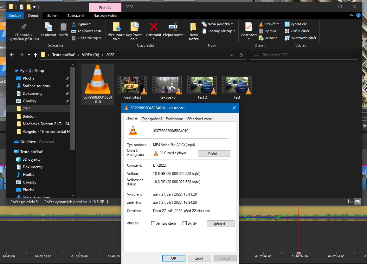Click the Přejmenovat rename icon
Image resolution: width=367 pixels, height=264 pixels.
173,27
